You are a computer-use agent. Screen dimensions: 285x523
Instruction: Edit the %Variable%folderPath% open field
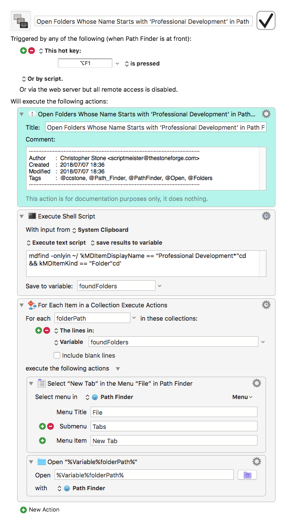point(144,475)
